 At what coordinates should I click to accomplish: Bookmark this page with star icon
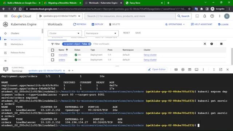[189, 9]
